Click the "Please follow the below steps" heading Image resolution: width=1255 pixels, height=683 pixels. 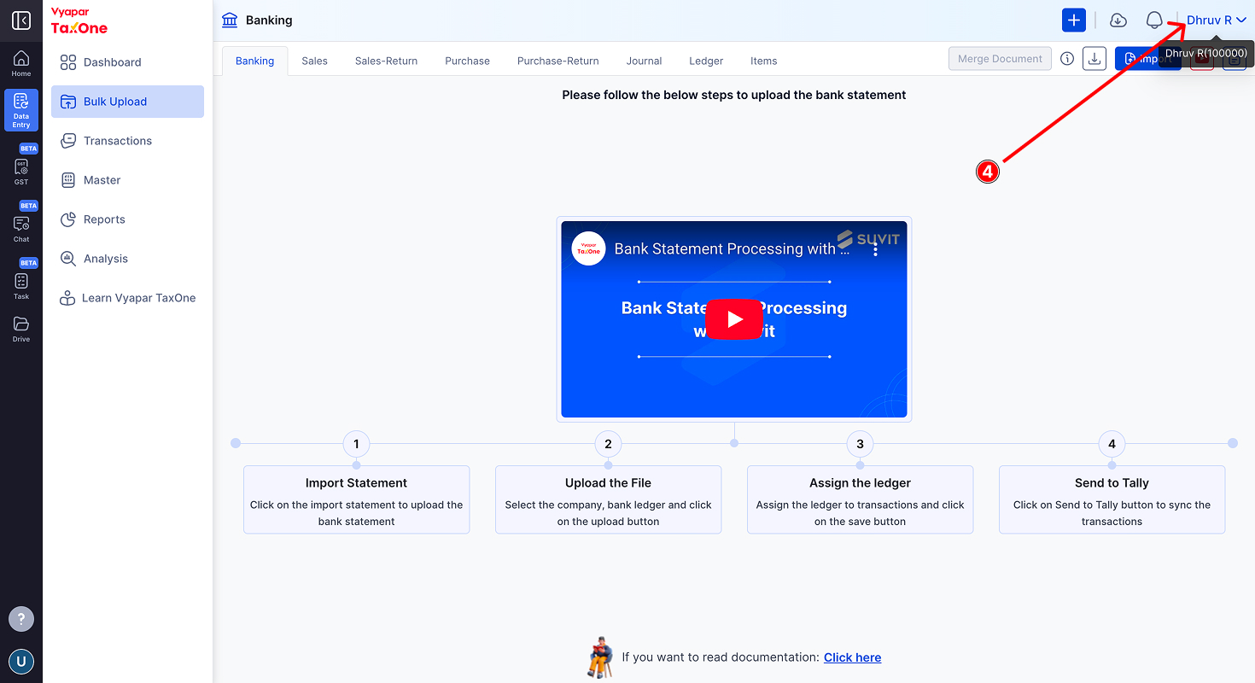(x=734, y=95)
